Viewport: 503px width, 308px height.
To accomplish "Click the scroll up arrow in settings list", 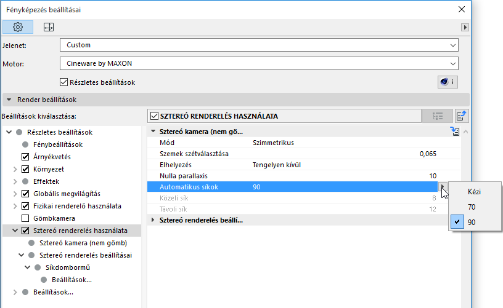I will coord(466,132).
